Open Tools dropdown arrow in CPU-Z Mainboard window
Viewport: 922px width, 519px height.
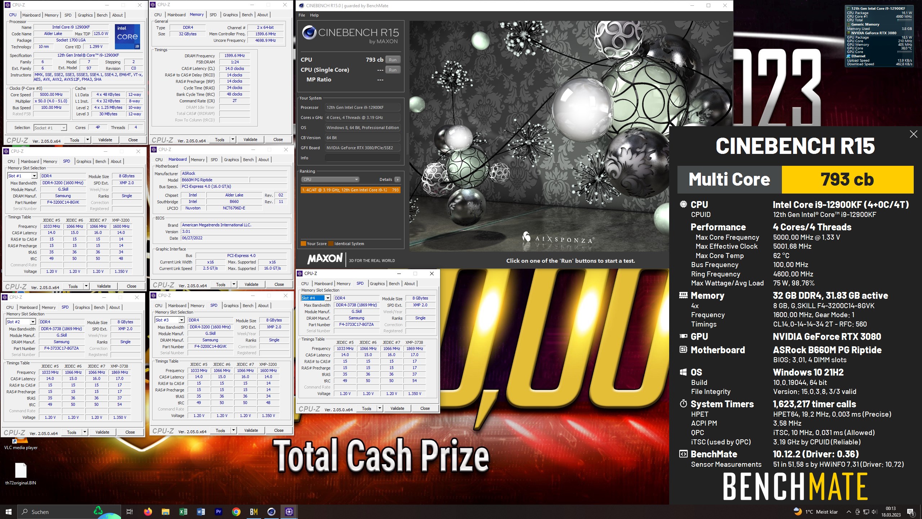click(x=234, y=284)
